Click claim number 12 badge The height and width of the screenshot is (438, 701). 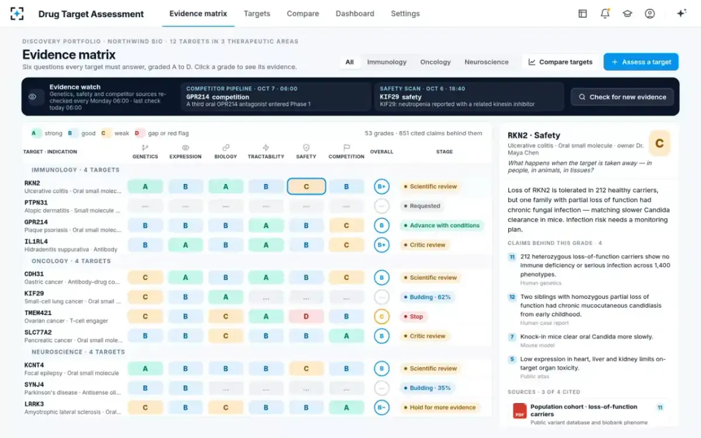512,297
